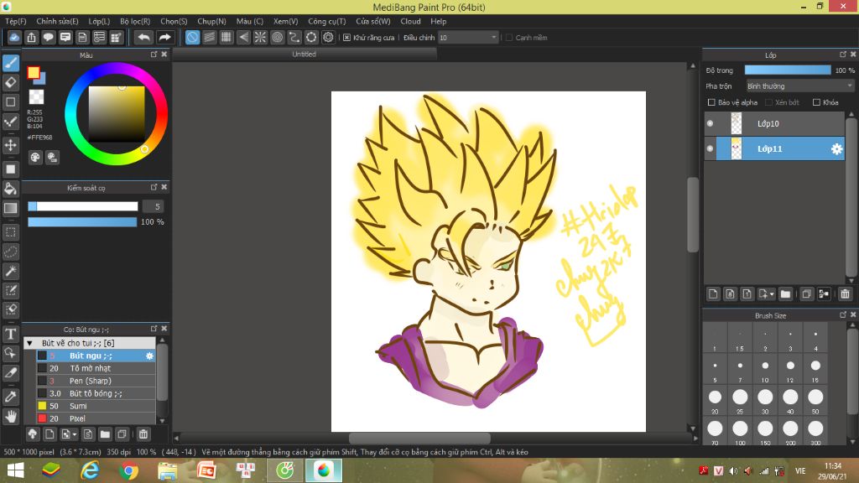
Task: Select the Tô mờ nhạt brush
Action: (x=96, y=369)
